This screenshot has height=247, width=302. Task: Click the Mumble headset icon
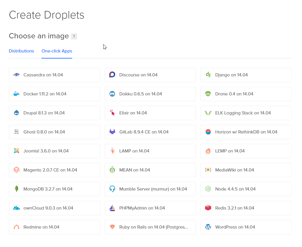tap(112, 189)
